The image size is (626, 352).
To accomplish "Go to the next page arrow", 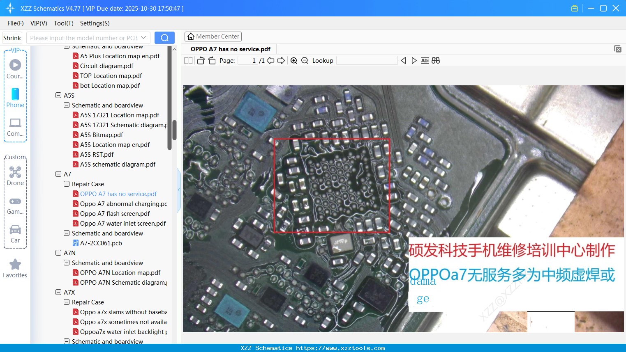I will tap(281, 61).
